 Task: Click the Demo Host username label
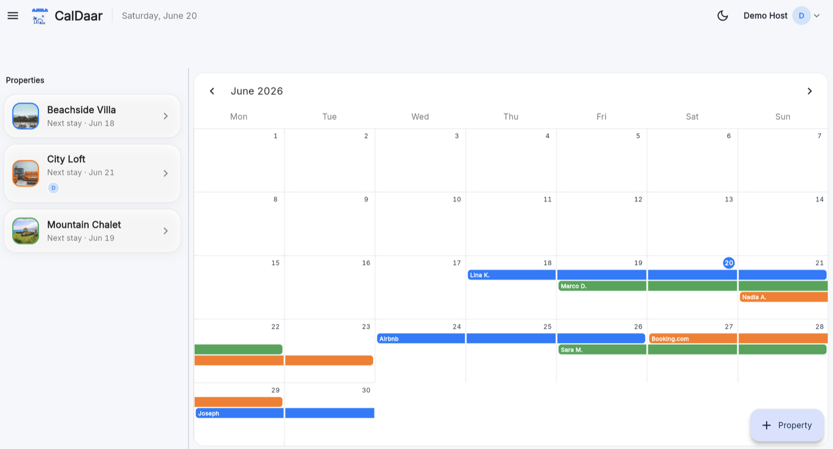coord(765,16)
